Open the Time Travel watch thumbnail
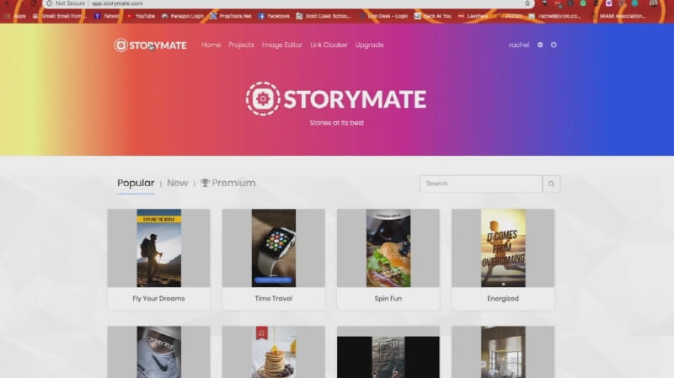The height and width of the screenshot is (378, 674). (273, 248)
